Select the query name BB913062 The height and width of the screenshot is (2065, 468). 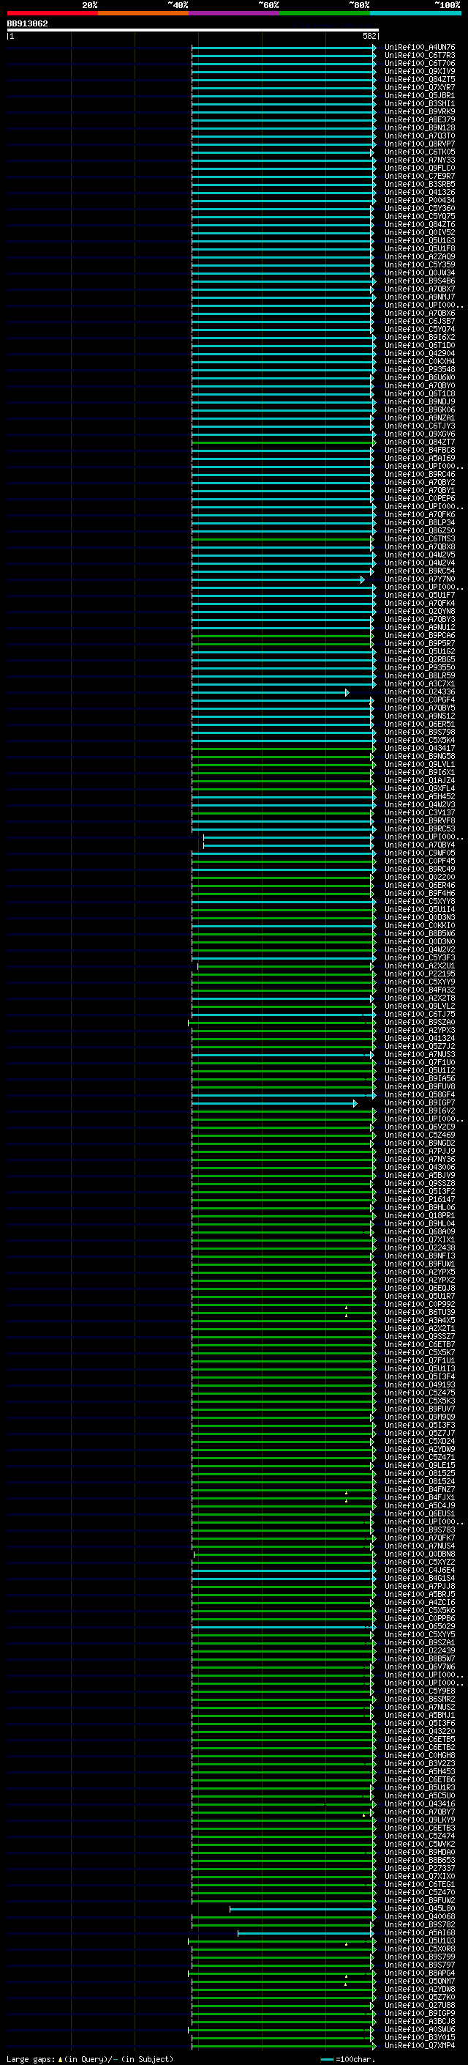point(27,24)
